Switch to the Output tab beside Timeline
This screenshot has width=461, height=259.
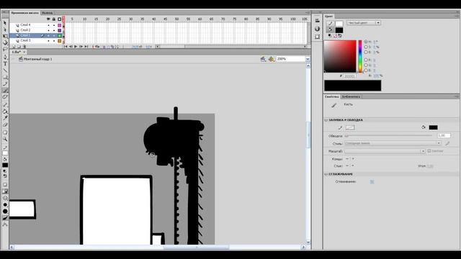[x=47, y=13]
